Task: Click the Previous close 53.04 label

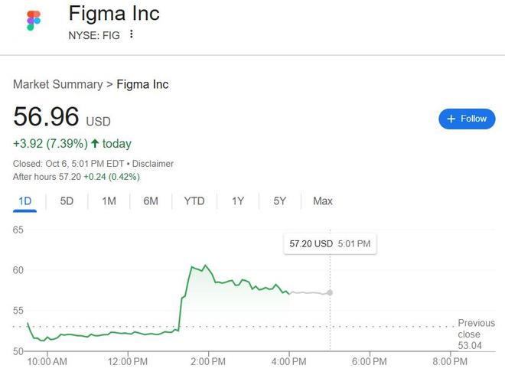Action: pyautogui.click(x=476, y=334)
